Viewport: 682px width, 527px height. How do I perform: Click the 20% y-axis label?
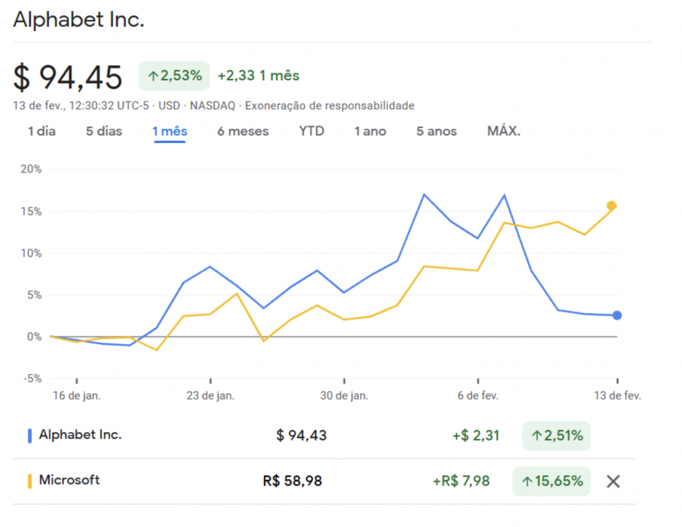(31, 169)
